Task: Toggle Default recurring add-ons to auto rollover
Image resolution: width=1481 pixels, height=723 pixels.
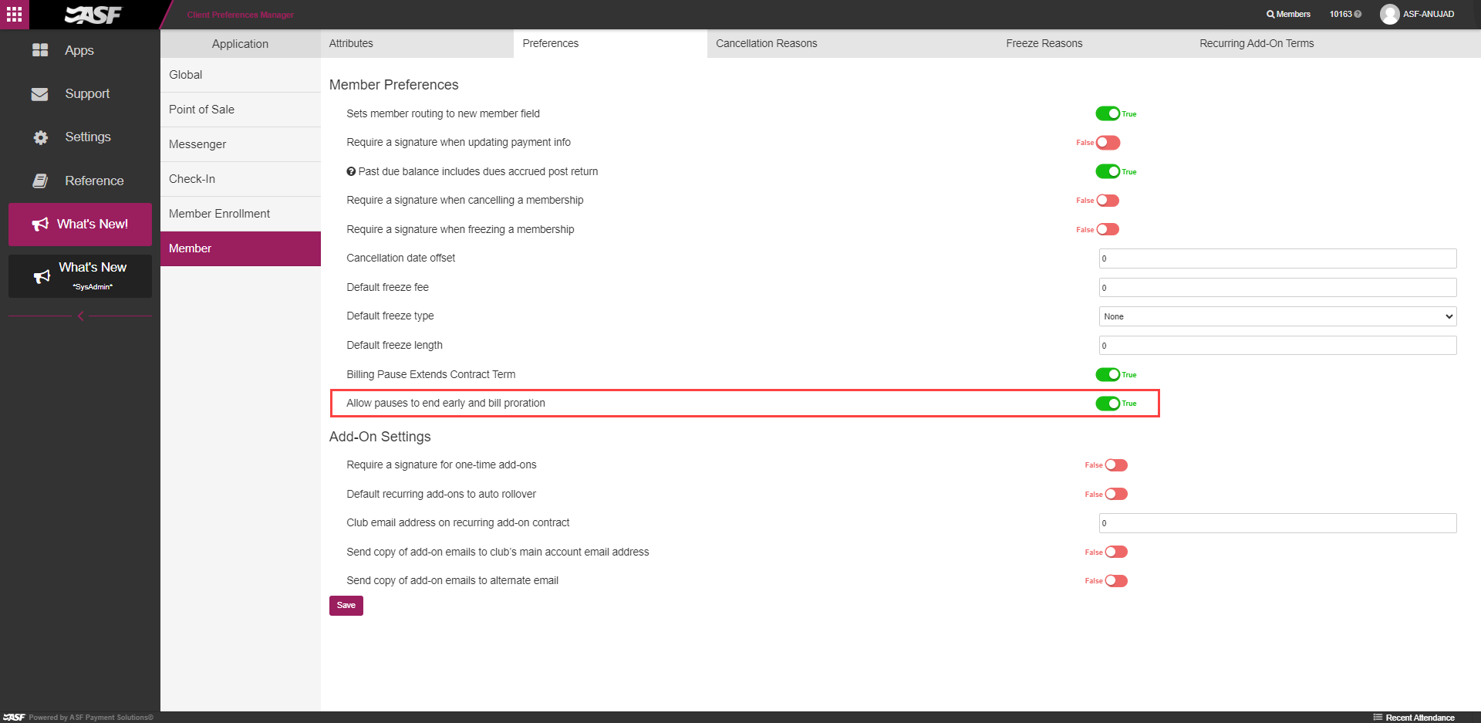Action: click(1116, 494)
